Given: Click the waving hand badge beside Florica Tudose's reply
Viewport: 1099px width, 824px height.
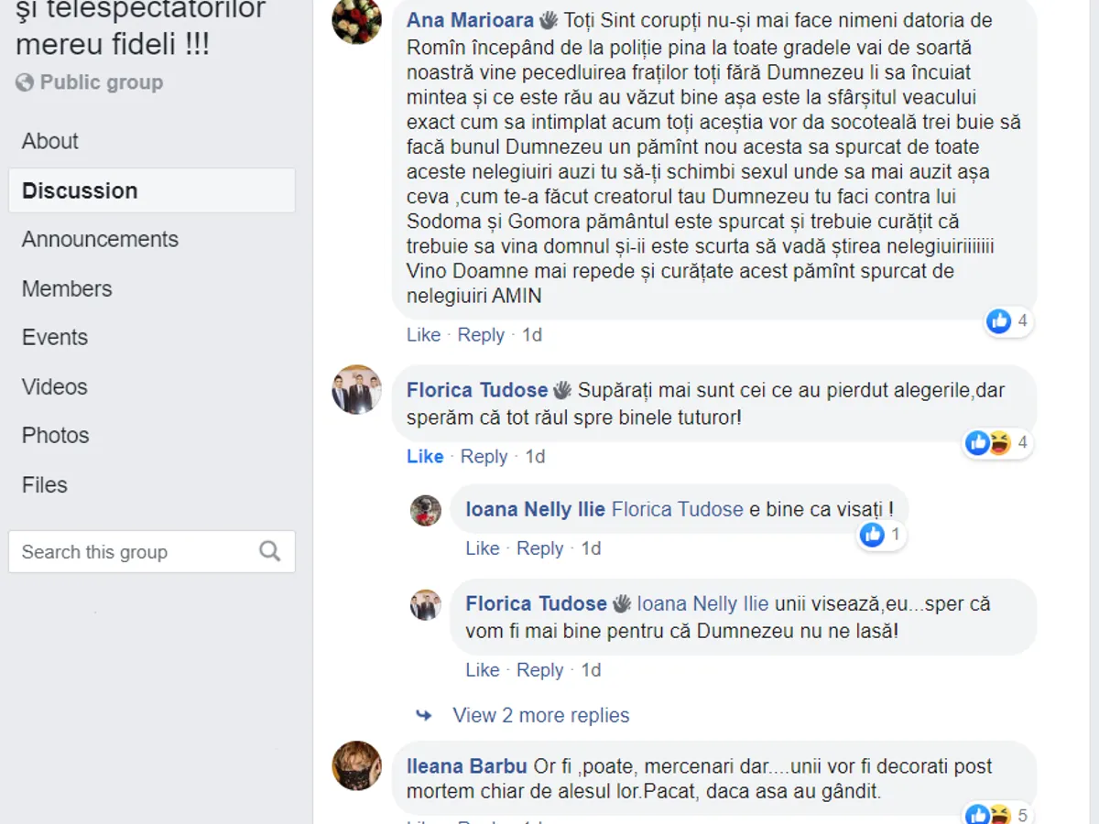Looking at the screenshot, I should pos(621,603).
